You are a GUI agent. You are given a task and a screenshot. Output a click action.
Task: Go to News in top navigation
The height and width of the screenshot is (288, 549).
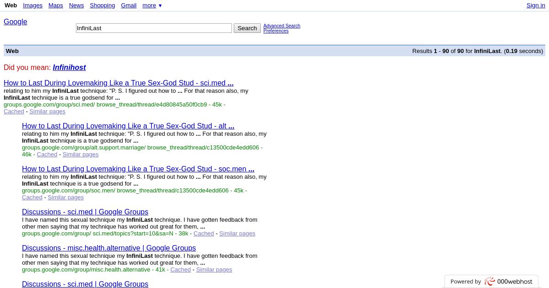coord(76,5)
